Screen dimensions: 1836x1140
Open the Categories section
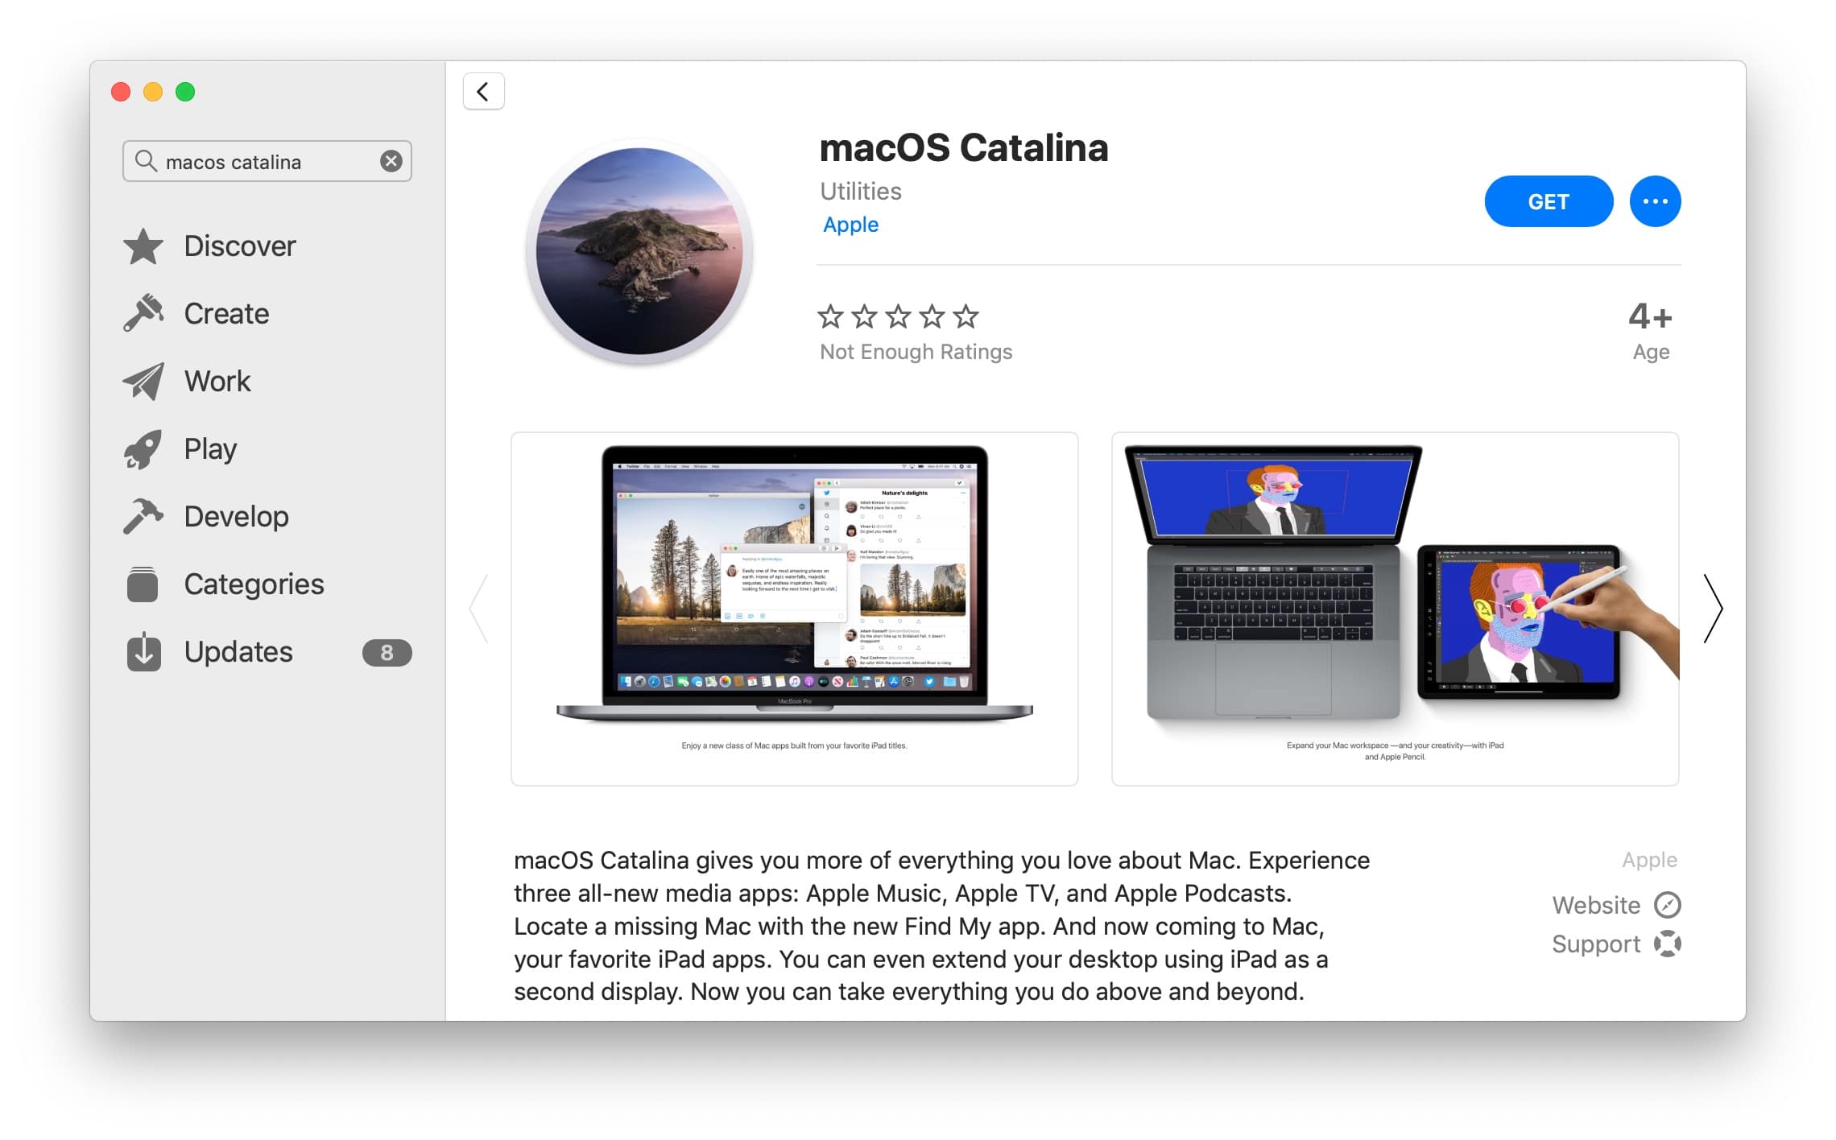tap(253, 584)
